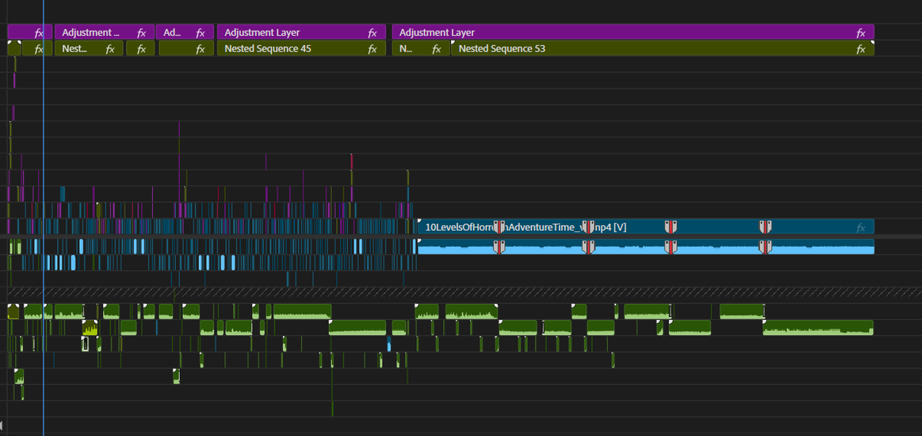Select first red marker on light blue audio clip

[499, 246]
